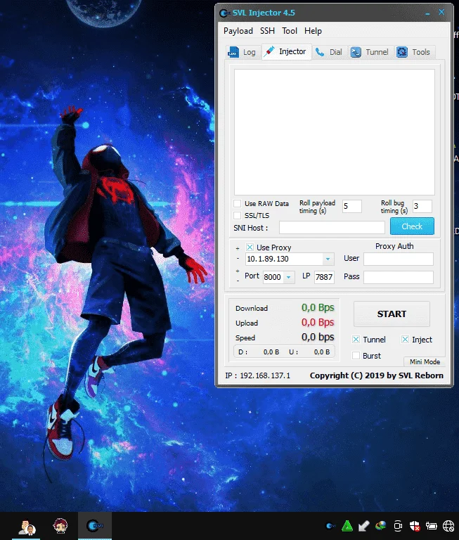Image resolution: width=459 pixels, height=540 pixels.
Task: Uncheck the Use Proxy checkbox
Action: click(x=250, y=247)
